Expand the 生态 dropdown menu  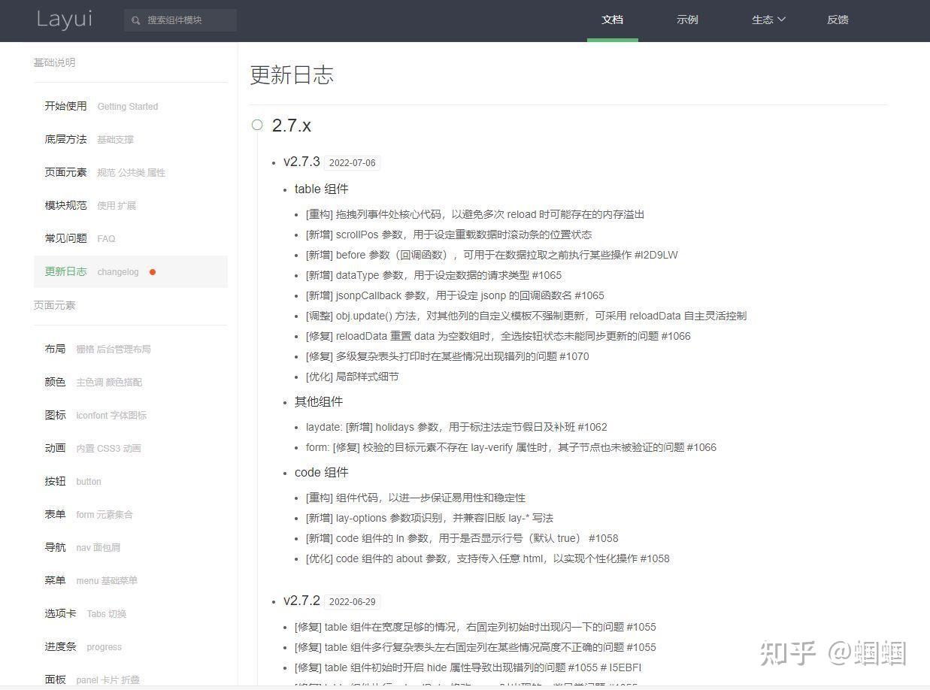[x=768, y=20]
